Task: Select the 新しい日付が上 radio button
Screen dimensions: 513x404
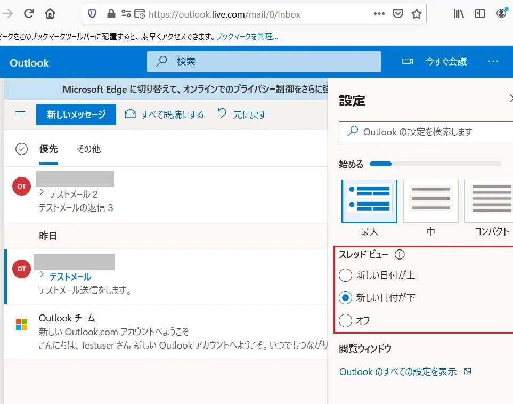Action: (x=346, y=275)
